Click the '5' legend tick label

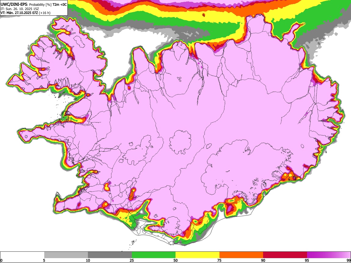pyautogui.click(x=44, y=261)
